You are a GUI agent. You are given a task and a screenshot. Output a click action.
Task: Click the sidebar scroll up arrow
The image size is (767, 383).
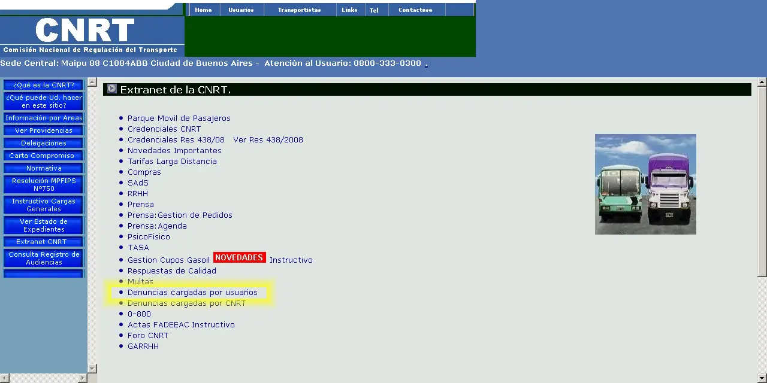[92, 82]
